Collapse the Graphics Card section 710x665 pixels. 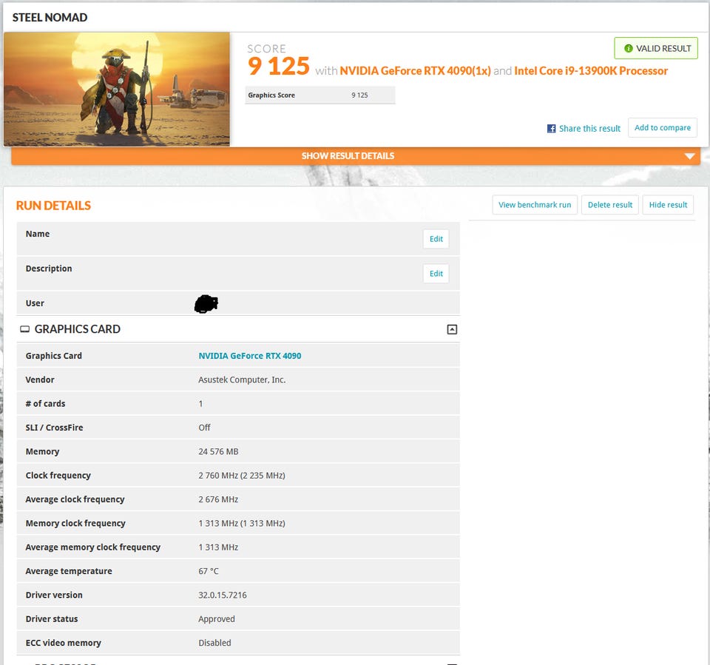[451, 329]
